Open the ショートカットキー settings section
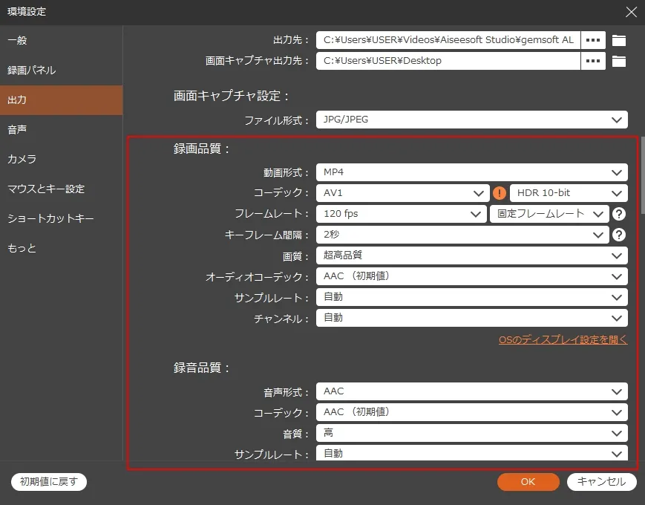 point(45,218)
